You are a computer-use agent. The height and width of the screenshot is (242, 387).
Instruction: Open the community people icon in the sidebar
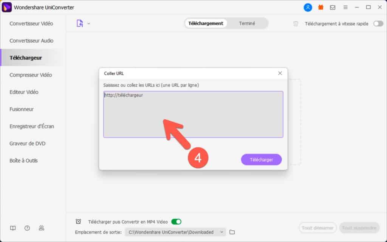[42, 228]
